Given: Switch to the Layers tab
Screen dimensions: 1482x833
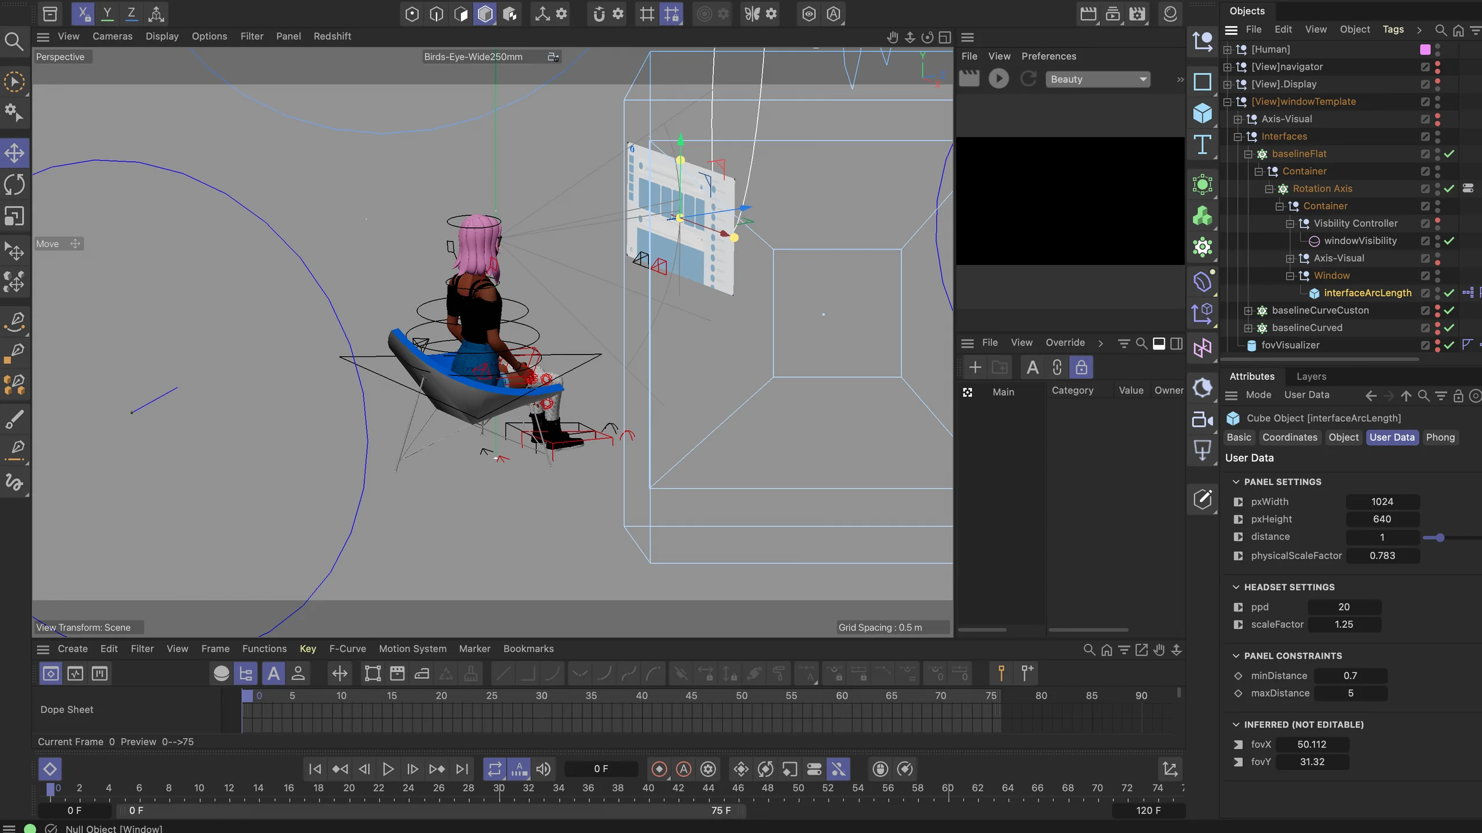Looking at the screenshot, I should (x=1311, y=377).
